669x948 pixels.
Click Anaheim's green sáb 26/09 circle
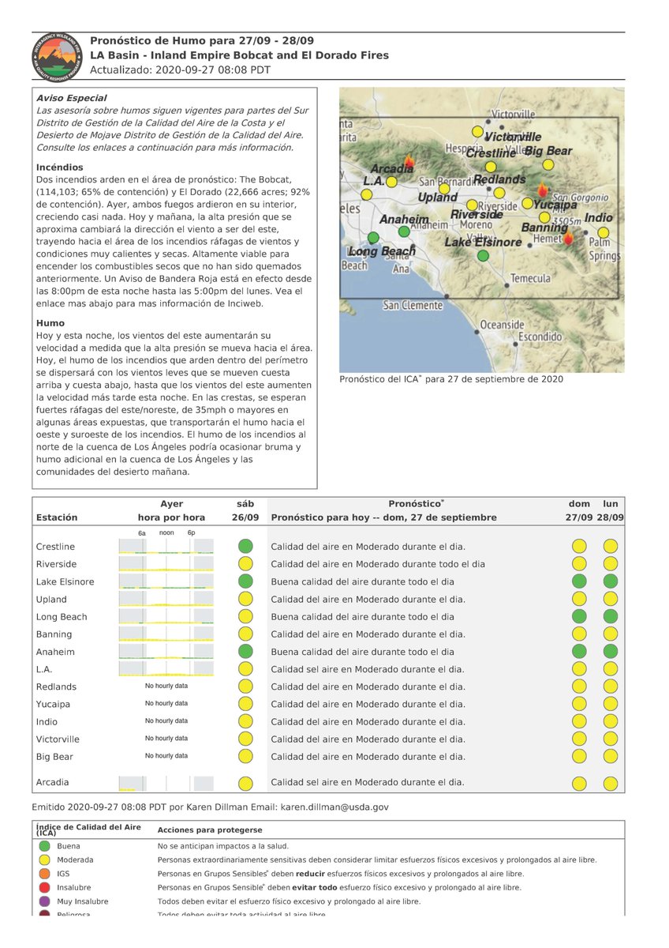pyautogui.click(x=245, y=651)
